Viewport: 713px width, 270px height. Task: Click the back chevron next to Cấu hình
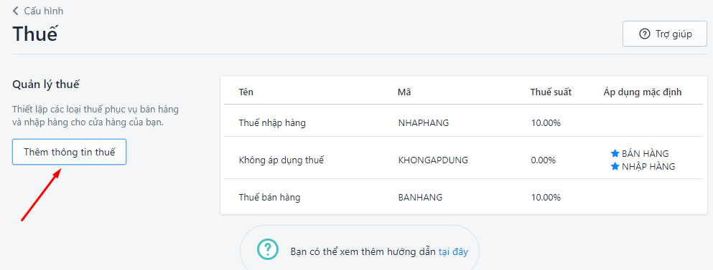click(16, 11)
